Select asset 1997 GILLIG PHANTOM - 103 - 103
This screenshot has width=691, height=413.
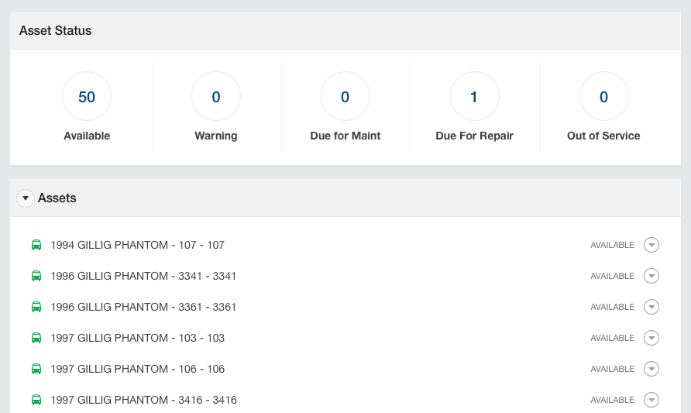coord(137,338)
